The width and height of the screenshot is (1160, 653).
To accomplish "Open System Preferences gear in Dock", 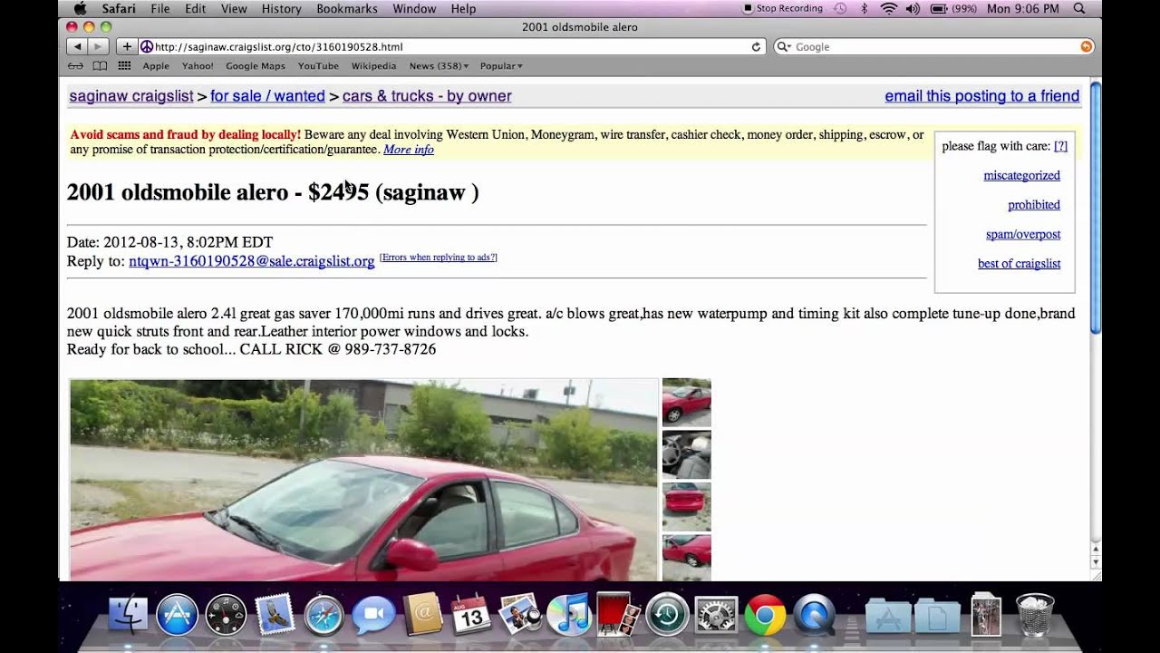I will point(715,616).
